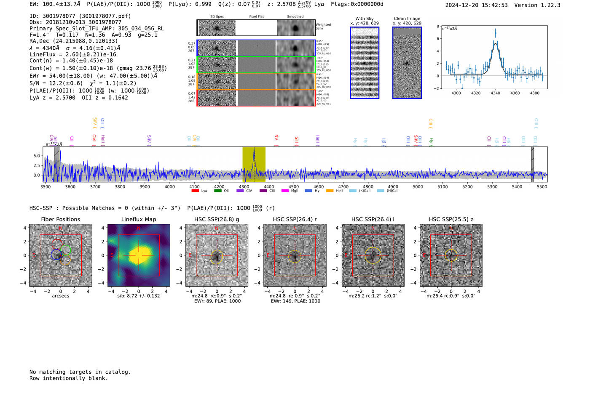Click the 'Cont(w) = 1.50(±0.10)e-18' line
Image resolution: width=590 pixels, height=401 pixels.
click(98, 68)
